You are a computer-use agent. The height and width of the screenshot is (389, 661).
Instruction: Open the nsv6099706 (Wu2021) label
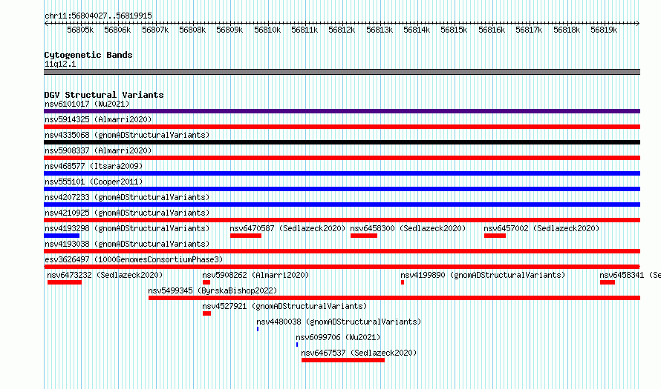(338, 337)
